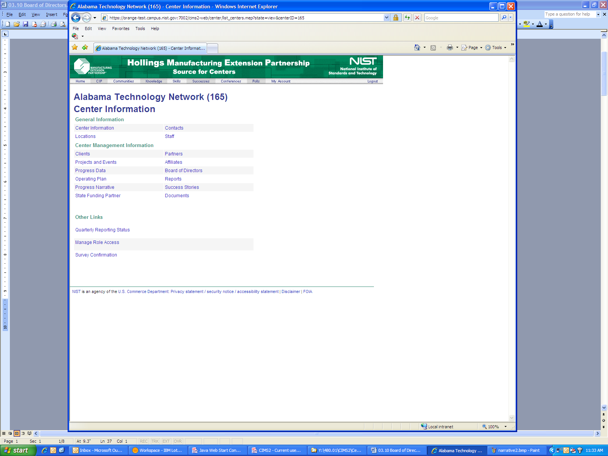Image resolution: width=608 pixels, height=456 pixels.
Task: Open the Board of Directors link
Action: click(184, 171)
